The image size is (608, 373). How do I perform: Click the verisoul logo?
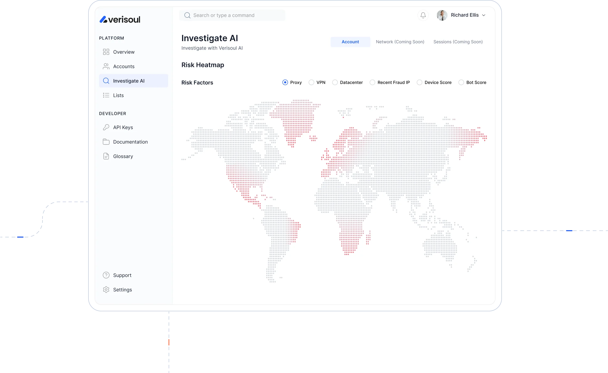pyautogui.click(x=120, y=19)
